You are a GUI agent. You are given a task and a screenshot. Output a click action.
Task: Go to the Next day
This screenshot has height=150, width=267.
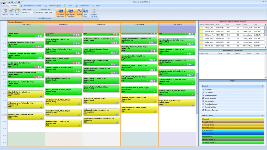(x=17, y=11)
